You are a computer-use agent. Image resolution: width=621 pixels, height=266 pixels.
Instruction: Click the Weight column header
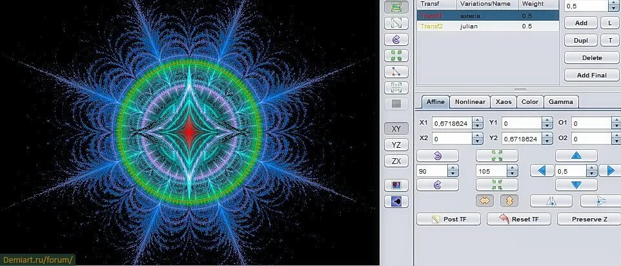tap(538, 4)
